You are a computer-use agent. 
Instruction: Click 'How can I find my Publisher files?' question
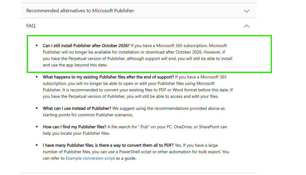[x=75, y=127]
